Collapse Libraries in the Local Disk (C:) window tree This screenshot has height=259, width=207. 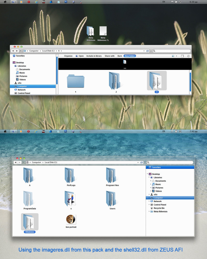click(x=149, y=177)
